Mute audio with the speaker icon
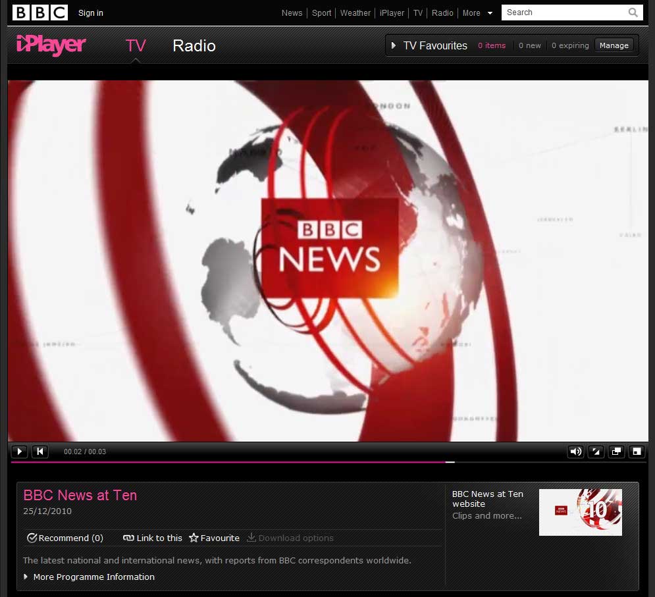Screen dimensions: 655x597 tap(575, 451)
